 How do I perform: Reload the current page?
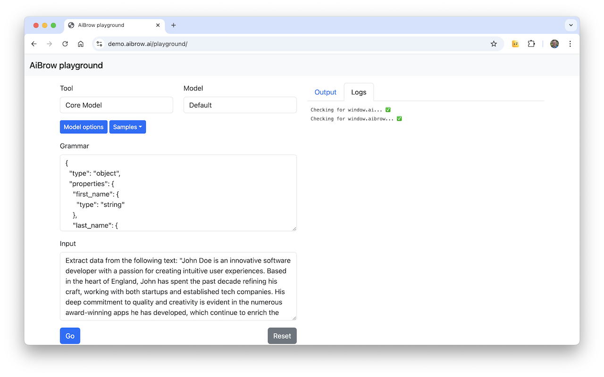(x=65, y=44)
